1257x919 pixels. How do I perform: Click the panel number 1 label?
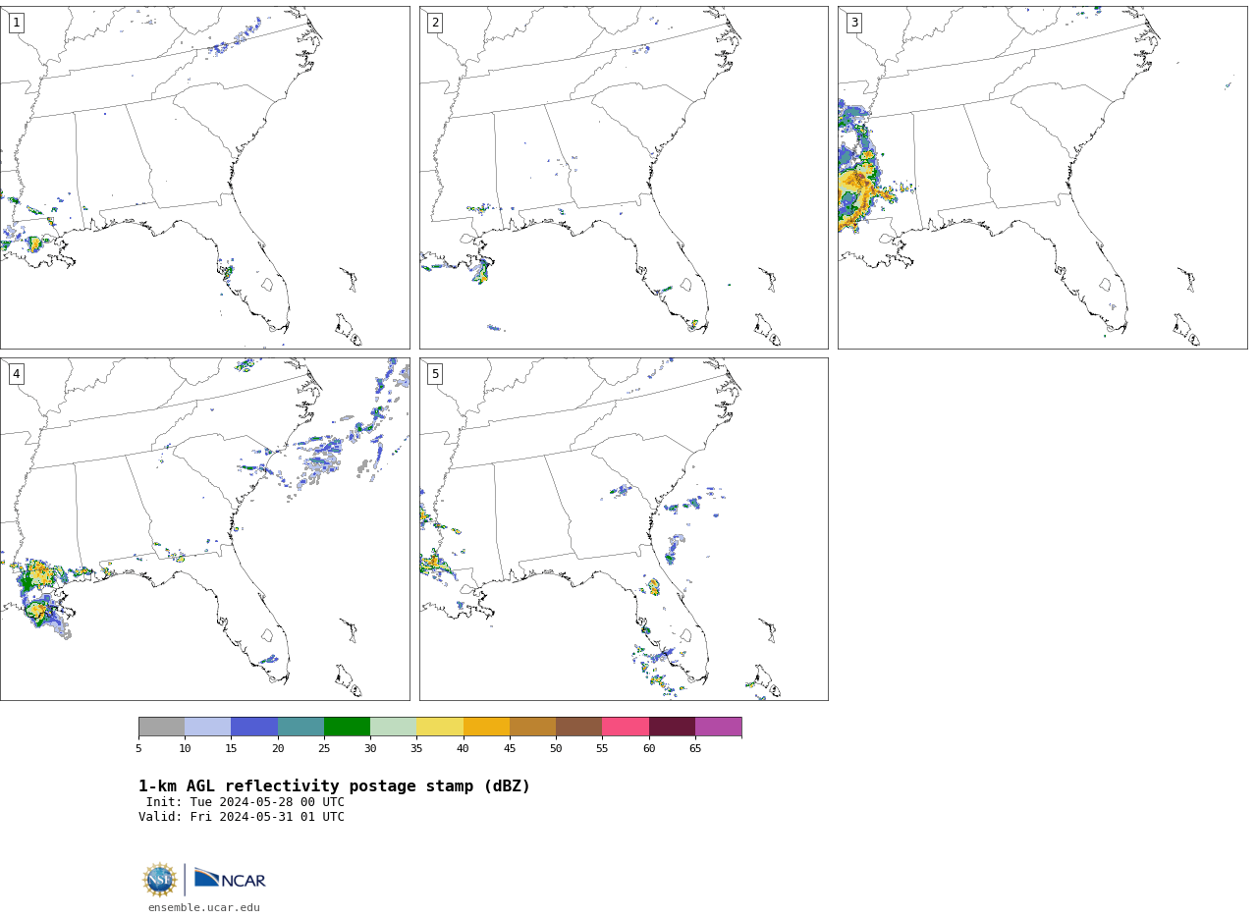(16, 23)
